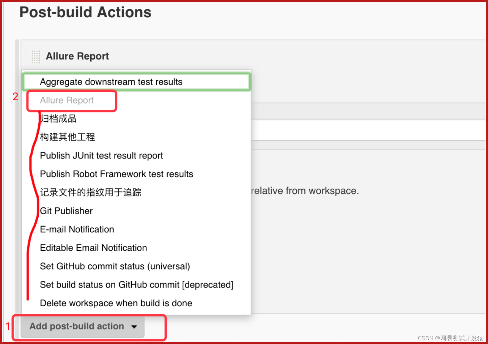Click the 'relative from workspace.' text
Viewport: 488px width, 344px height.
click(305, 191)
